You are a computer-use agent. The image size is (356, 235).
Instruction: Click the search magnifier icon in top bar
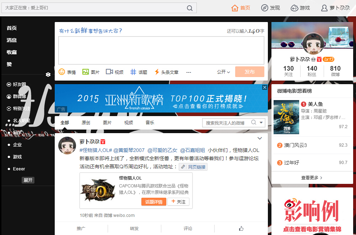(190, 8)
